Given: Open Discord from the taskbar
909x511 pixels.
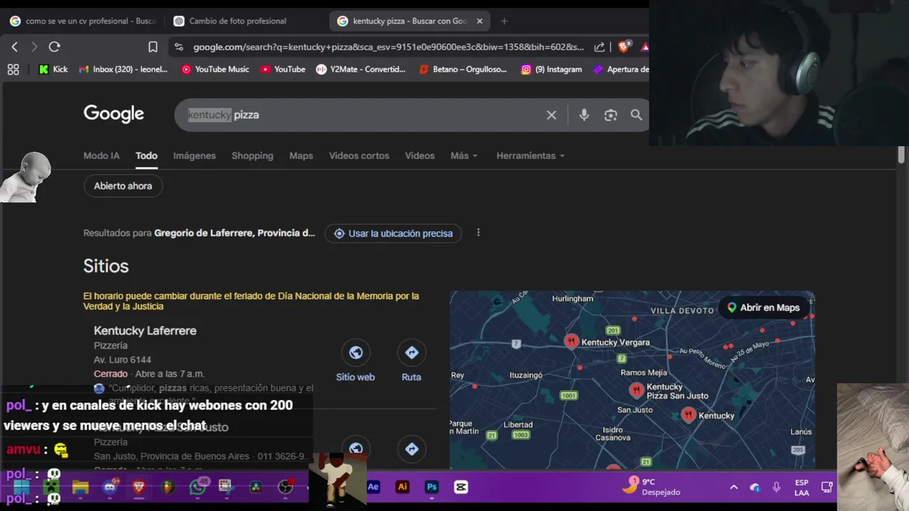Looking at the screenshot, I should pyautogui.click(x=110, y=487).
